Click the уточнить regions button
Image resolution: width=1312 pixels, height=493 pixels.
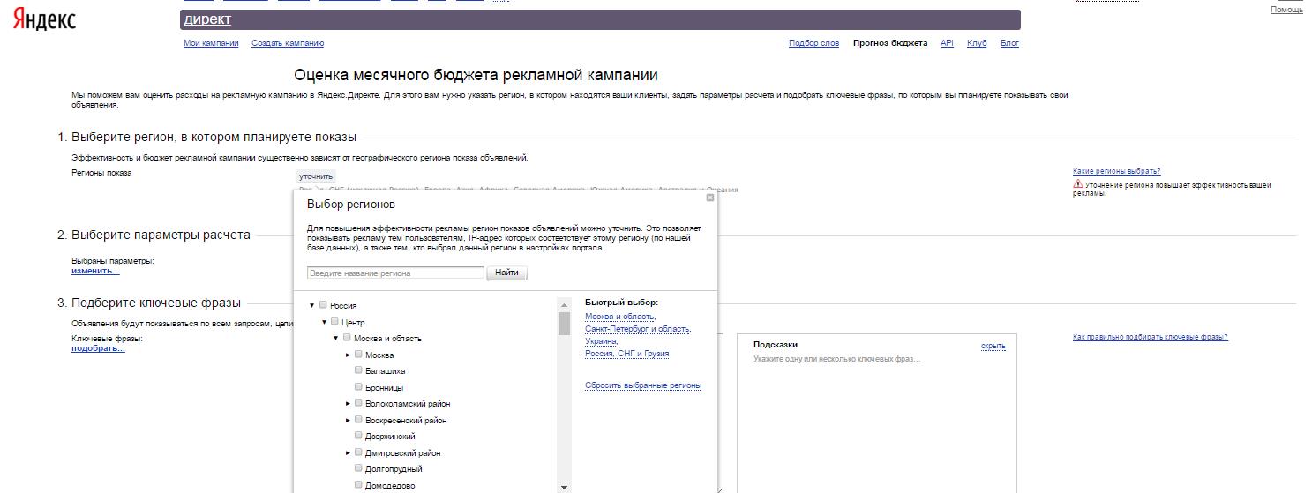click(316, 176)
